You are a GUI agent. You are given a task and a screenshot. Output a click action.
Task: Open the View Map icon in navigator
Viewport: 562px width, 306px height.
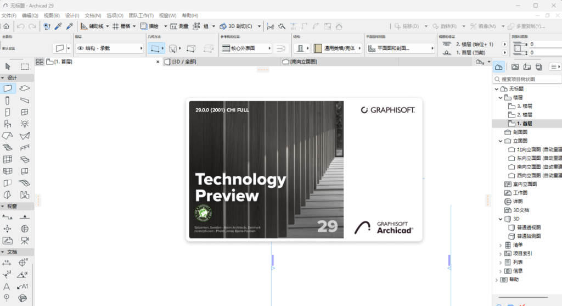pyautogui.click(x=515, y=67)
